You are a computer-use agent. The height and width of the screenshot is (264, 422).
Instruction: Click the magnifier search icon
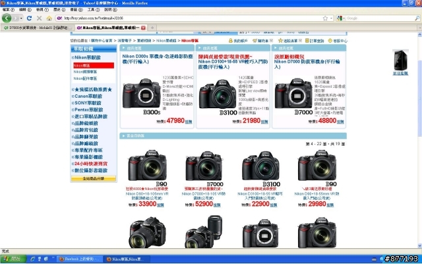[417, 18]
